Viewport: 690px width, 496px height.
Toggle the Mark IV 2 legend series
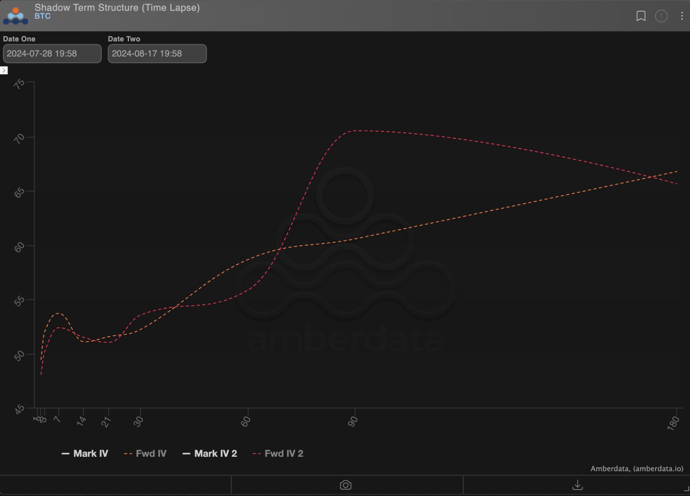tap(210, 454)
